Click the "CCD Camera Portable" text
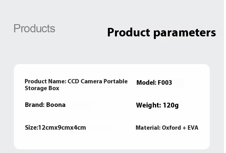 coord(98,81)
